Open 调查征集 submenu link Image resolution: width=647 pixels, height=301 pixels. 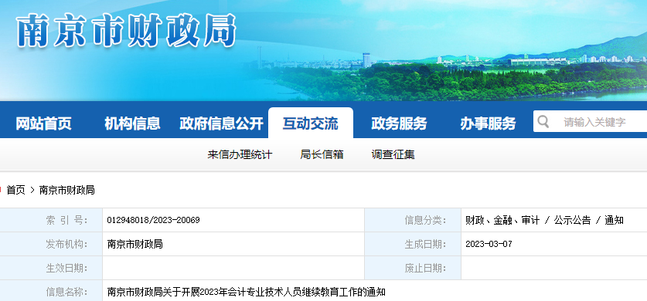point(393,155)
